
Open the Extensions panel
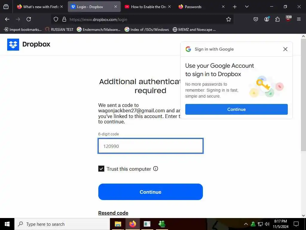(277, 19)
